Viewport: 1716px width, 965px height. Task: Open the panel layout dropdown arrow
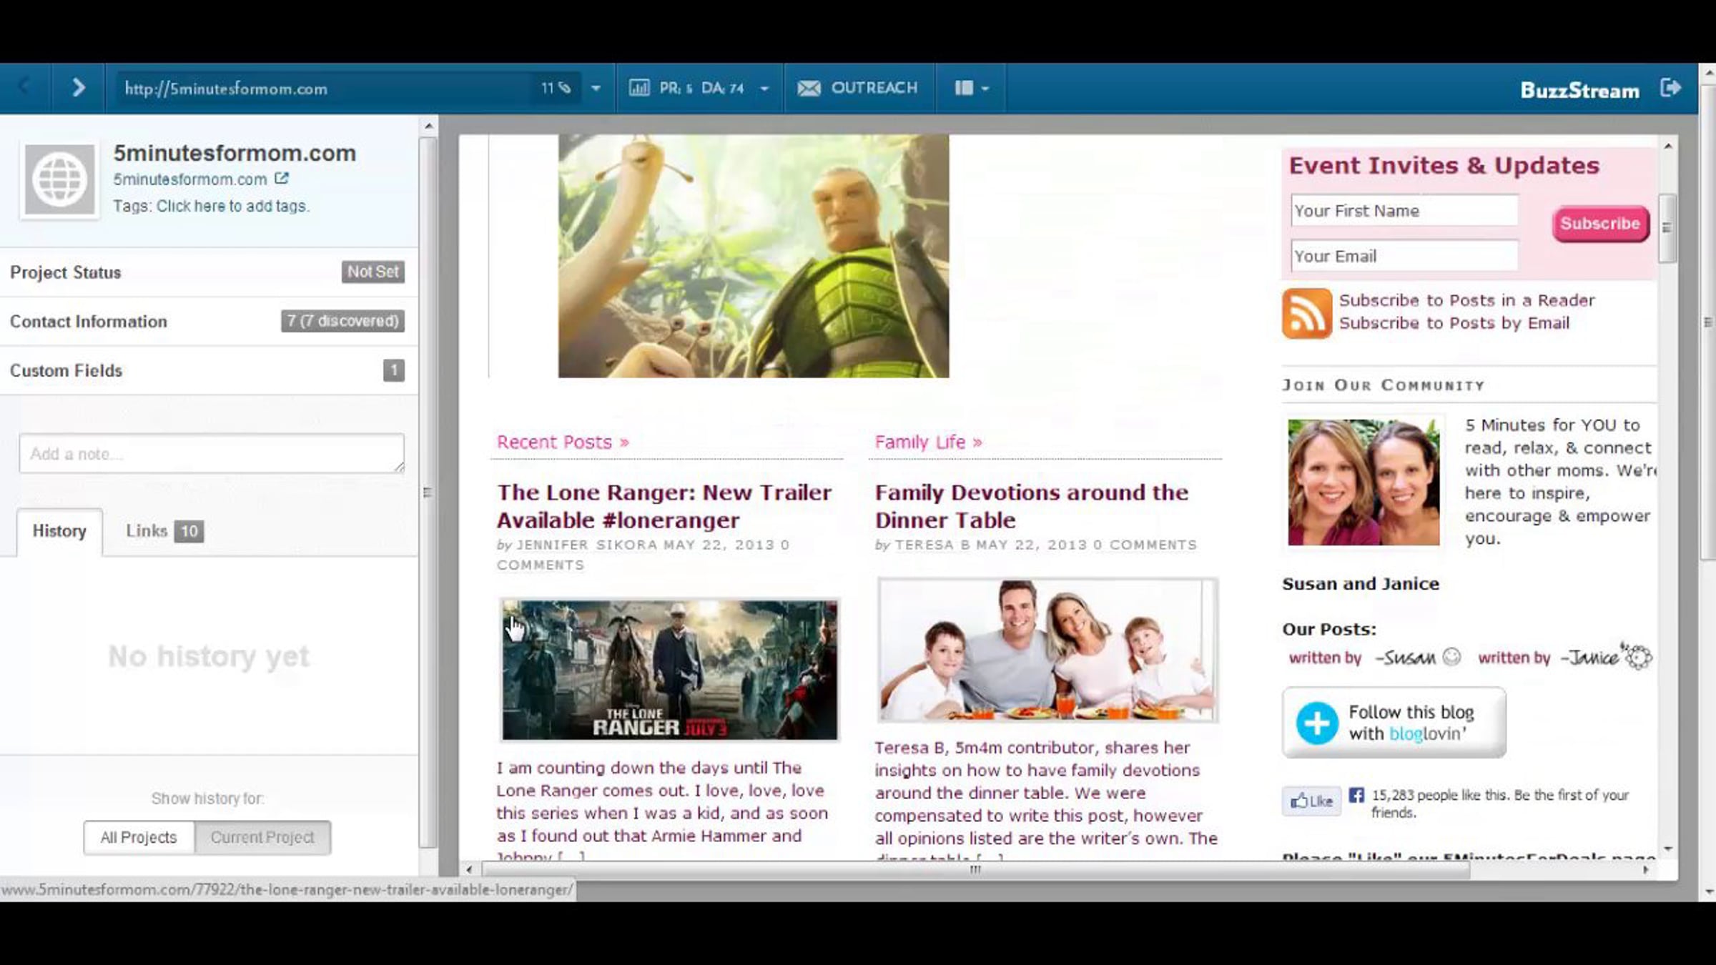(985, 89)
